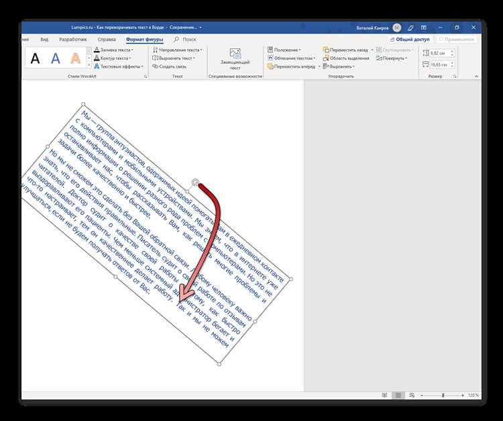Select the black plain WordArt style

(36, 58)
